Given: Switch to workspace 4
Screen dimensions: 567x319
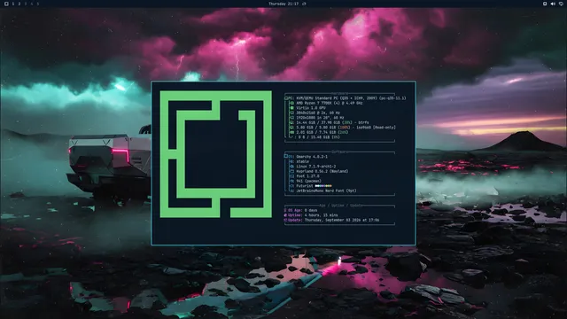Looking at the screenshot, I should tap(32, 4).
